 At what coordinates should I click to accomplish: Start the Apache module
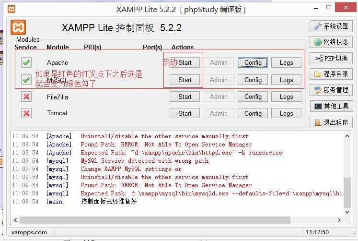click(x=185, y=62)
